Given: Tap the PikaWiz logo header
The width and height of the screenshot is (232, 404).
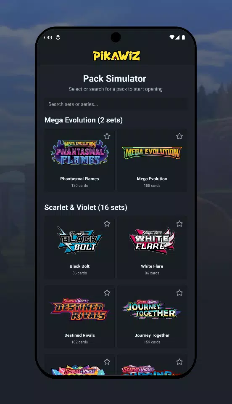Looking at the screenshot, I should click(116, 56).
